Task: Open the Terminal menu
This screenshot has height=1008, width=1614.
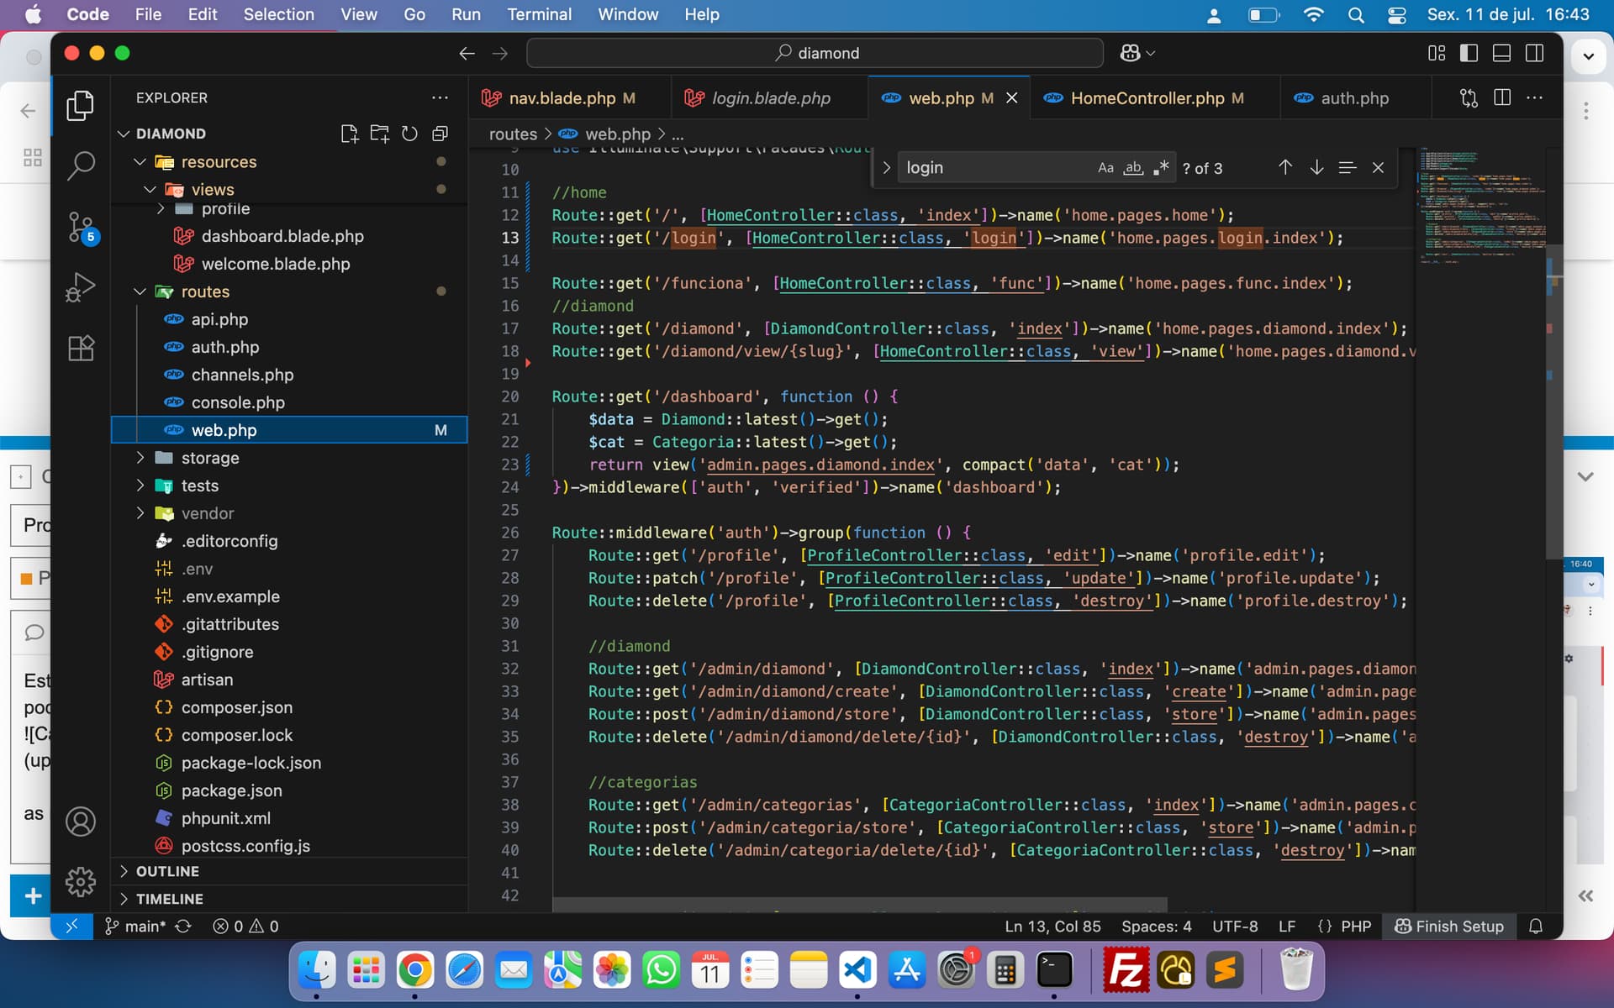Action: pos(539,14)
